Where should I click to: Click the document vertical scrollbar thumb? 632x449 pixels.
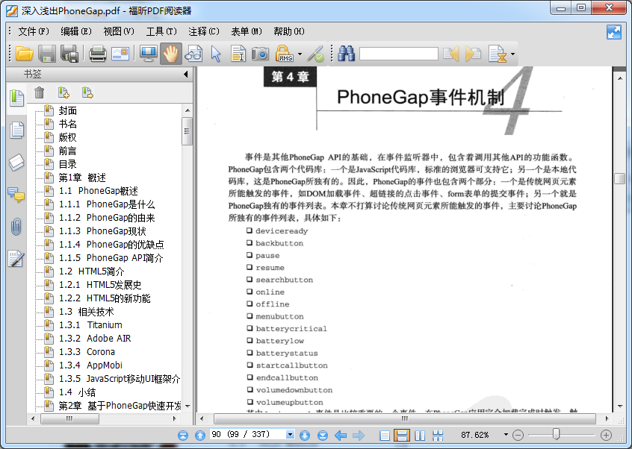click(619, 178)
